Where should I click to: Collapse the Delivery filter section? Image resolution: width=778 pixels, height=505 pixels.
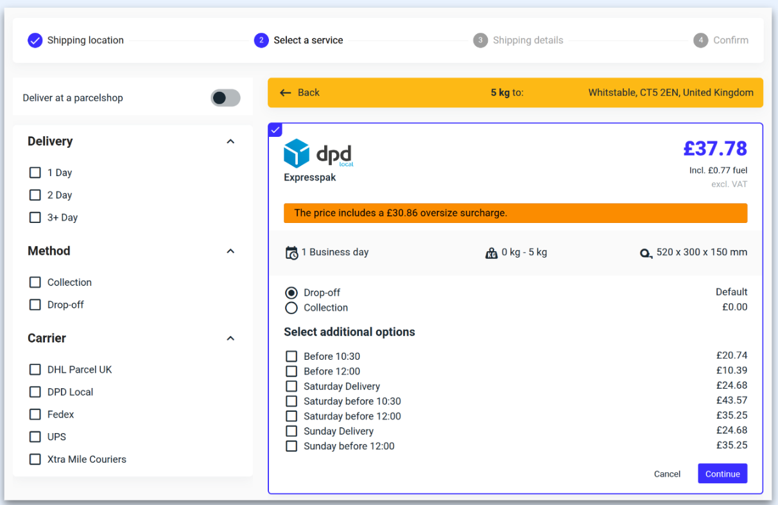coord(230,141)
